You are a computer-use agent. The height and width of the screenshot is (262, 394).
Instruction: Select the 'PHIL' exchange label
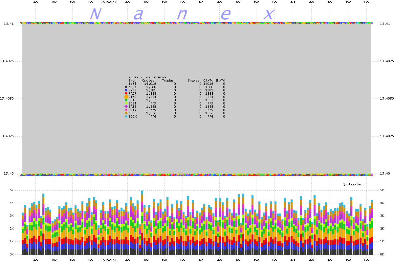(x=132, y=100)
